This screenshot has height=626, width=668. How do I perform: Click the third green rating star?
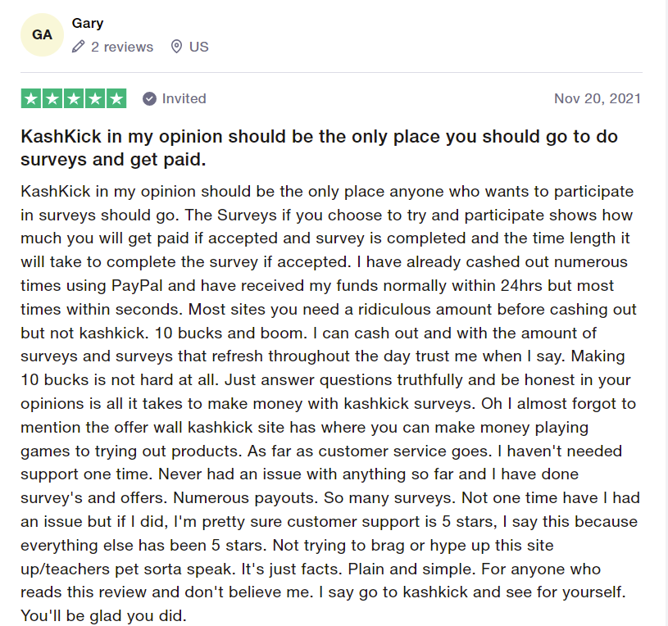[74, 98]
